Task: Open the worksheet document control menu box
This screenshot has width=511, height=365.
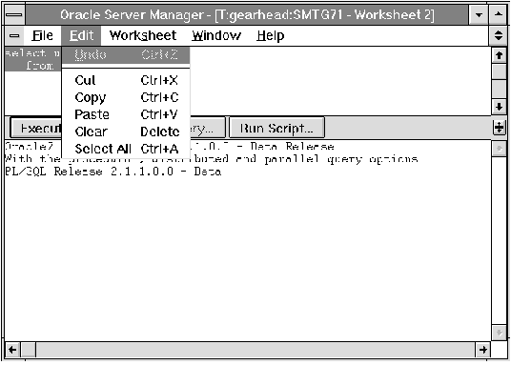Action: tap(14, 35)
